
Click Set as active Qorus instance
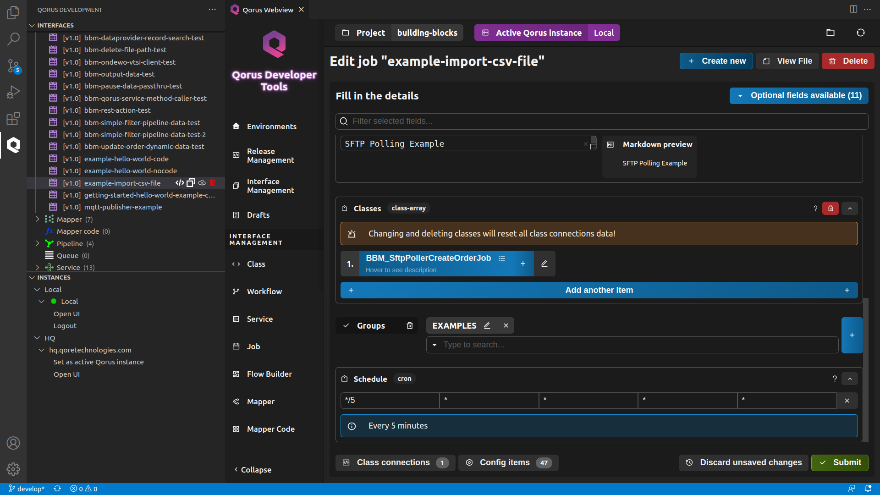(99, 362)
